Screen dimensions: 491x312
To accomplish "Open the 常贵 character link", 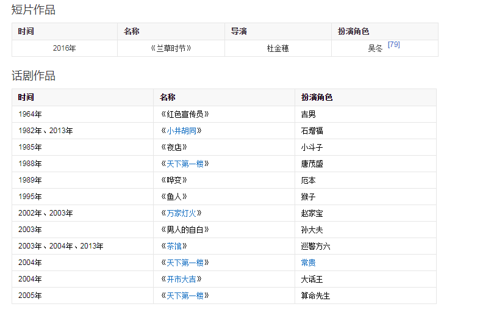I will coord(308,263).
